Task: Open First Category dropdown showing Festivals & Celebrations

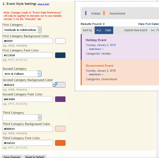Action: 22,30
